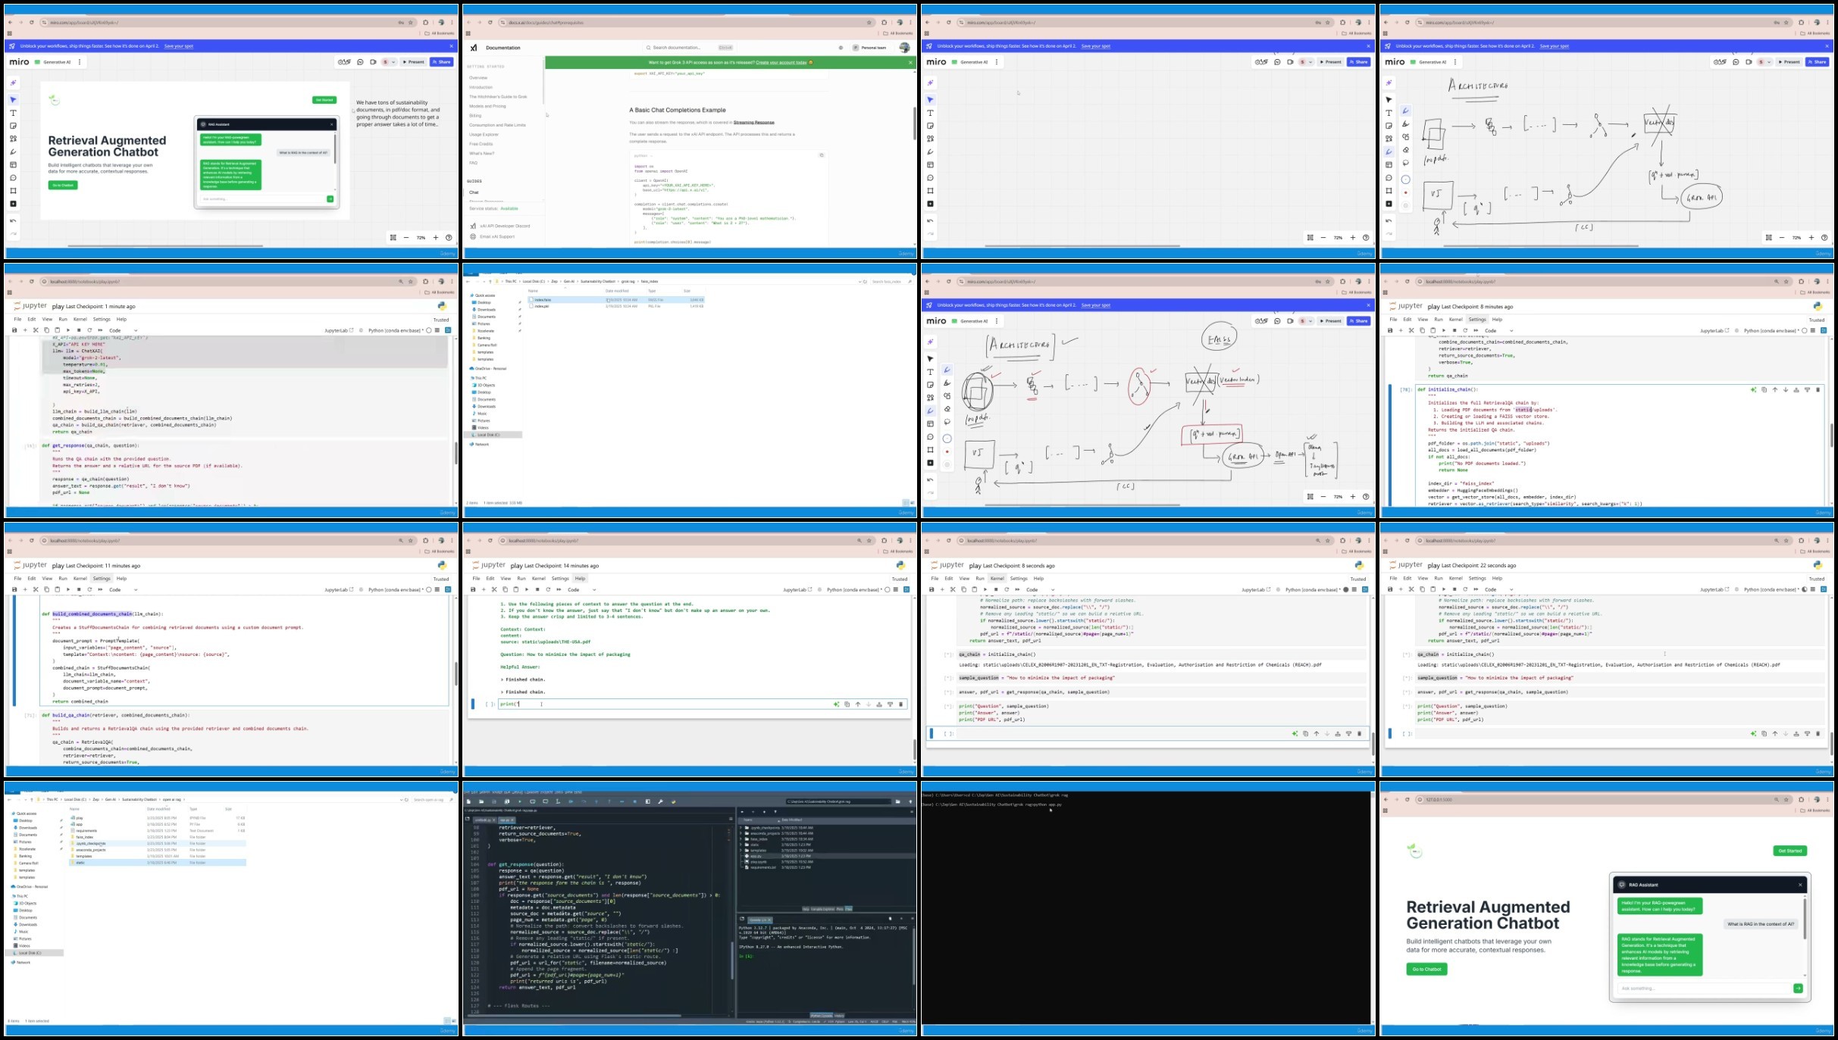
Task: Copy code icon in xAI Chat Completions example
Action: coord(822,155)
